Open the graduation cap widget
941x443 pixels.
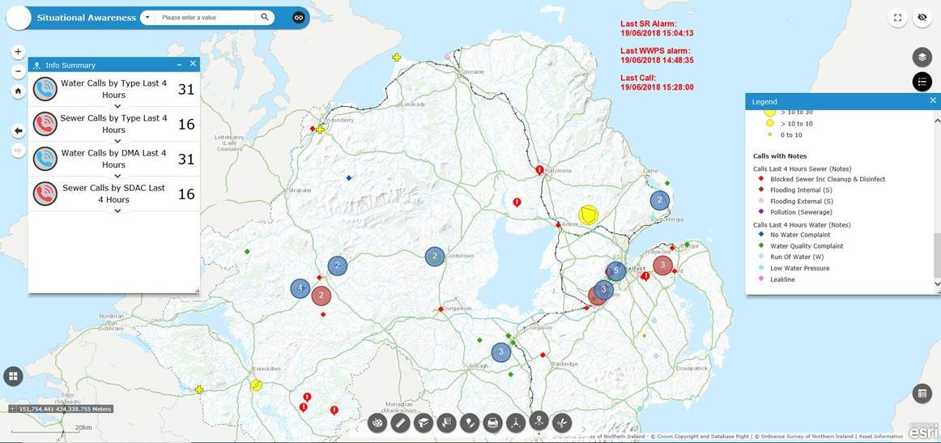(423, 423)
